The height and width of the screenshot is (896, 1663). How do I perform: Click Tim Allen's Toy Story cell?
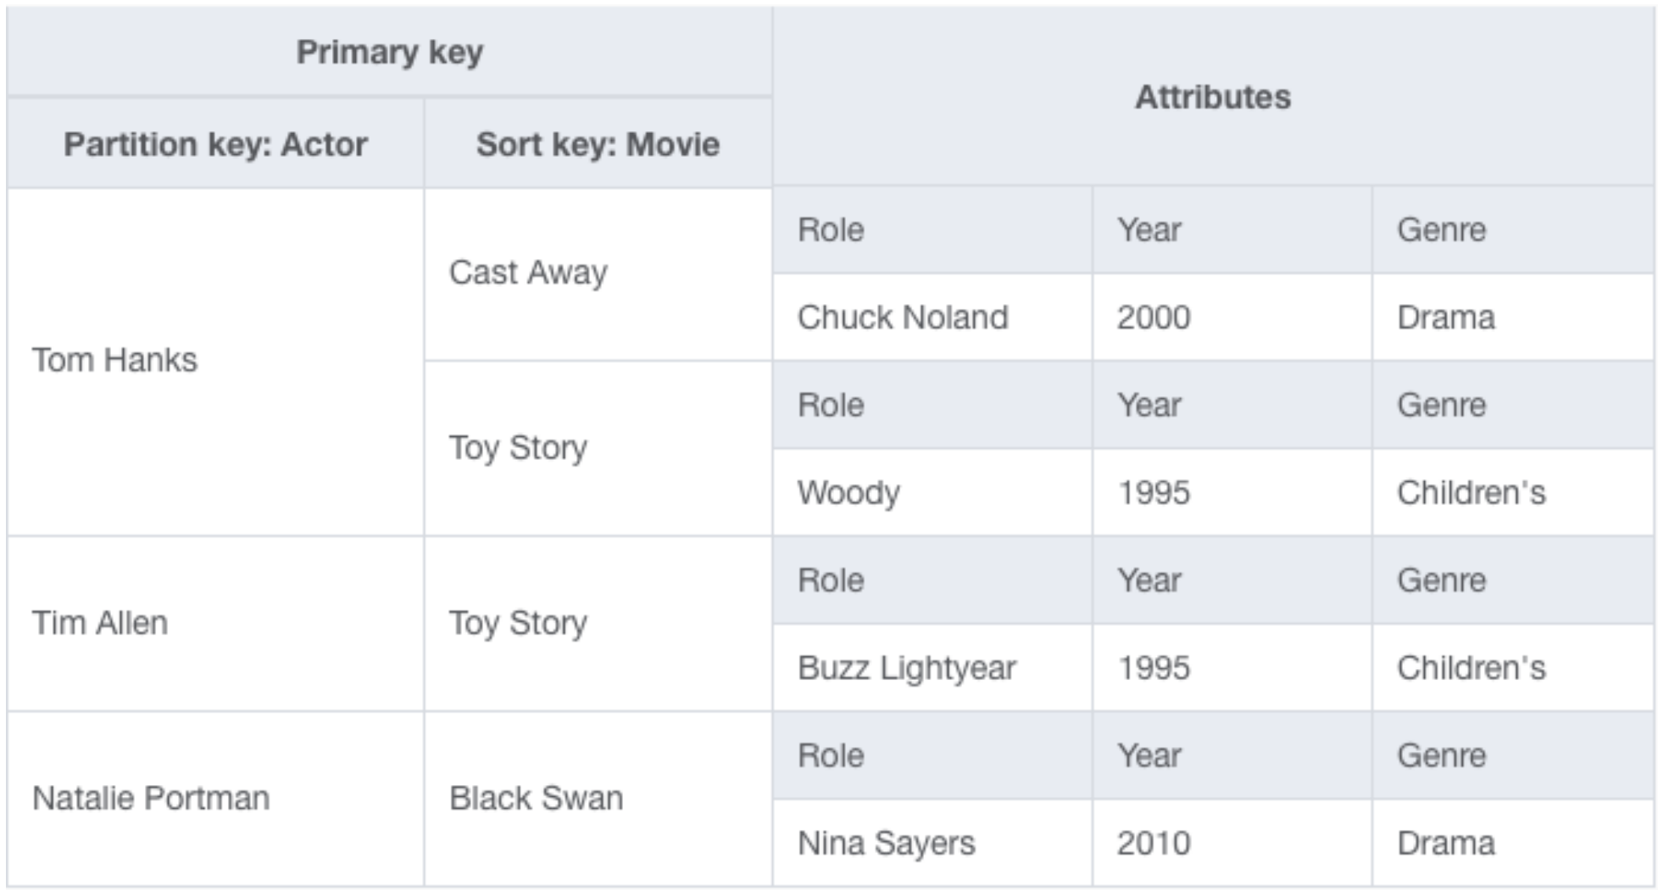[598, 623]
